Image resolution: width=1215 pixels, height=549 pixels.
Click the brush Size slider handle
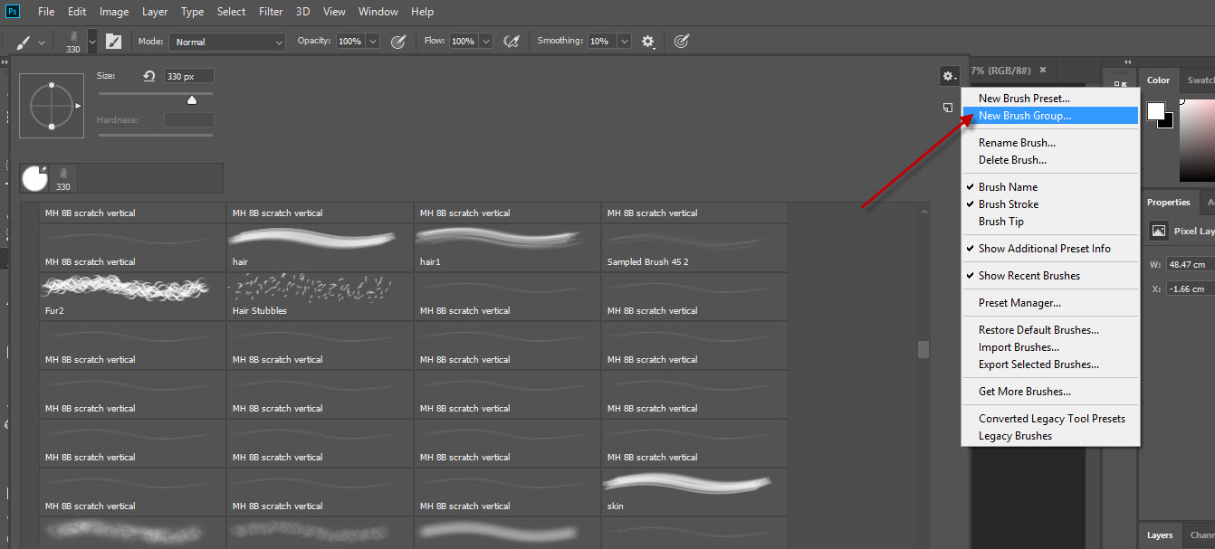(192, 99)
